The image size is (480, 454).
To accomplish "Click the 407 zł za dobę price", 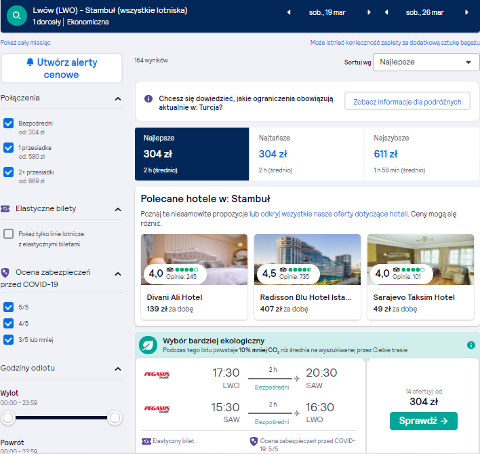I will pyautogui.click(x=284, y=309).
